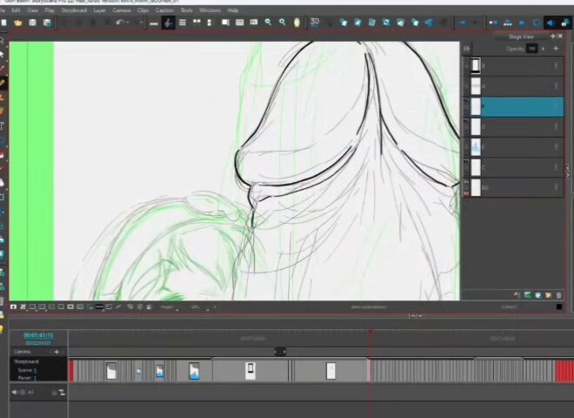Screen dimensions: 574x418
Task: Select the first storyboard panel thumbnail in the timeline
Action: (111, 371)
